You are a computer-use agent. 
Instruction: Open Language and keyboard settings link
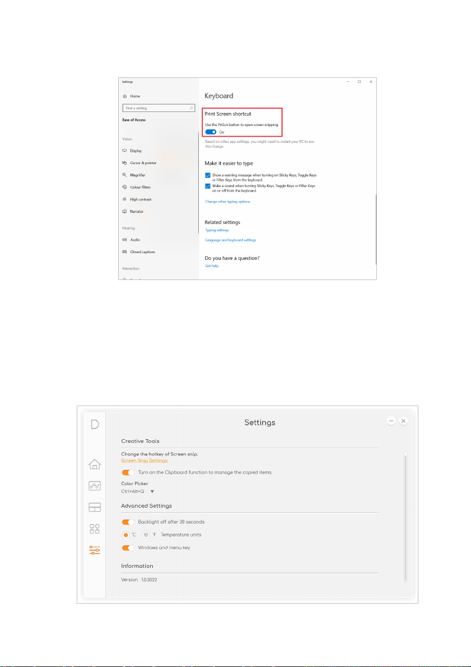[x=230, y=240]
